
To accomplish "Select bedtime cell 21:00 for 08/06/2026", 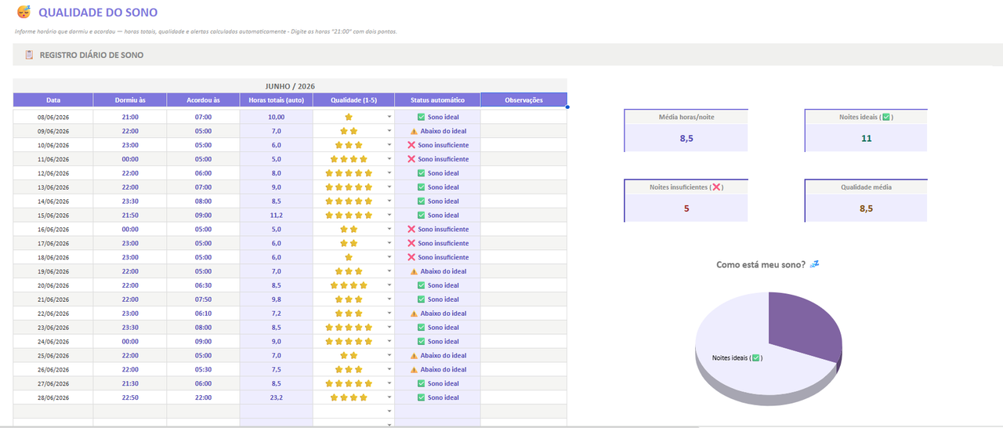I will [x=130, y=117].
